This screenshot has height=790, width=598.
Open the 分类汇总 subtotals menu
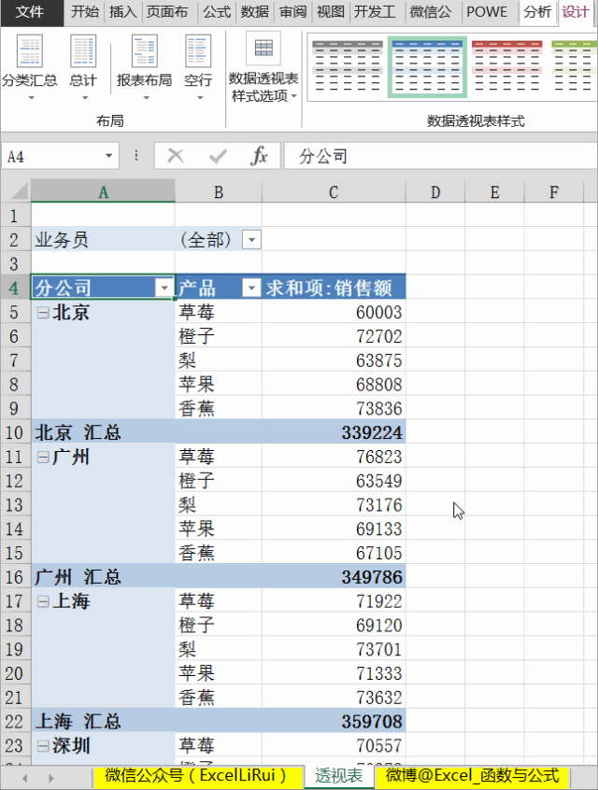30,66
